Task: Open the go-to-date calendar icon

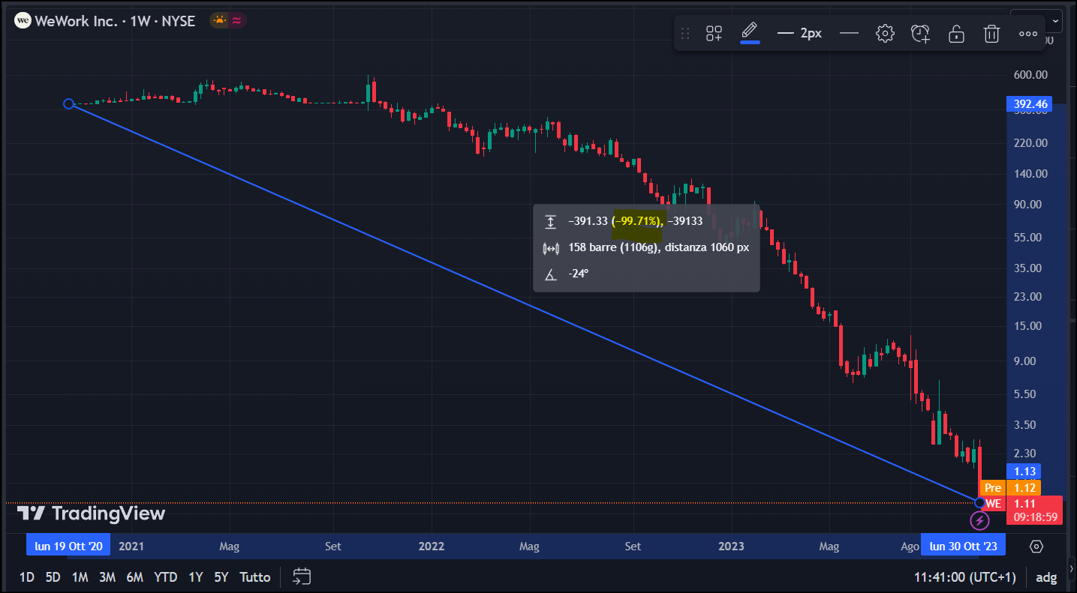Action: click(x=302, y=577)
